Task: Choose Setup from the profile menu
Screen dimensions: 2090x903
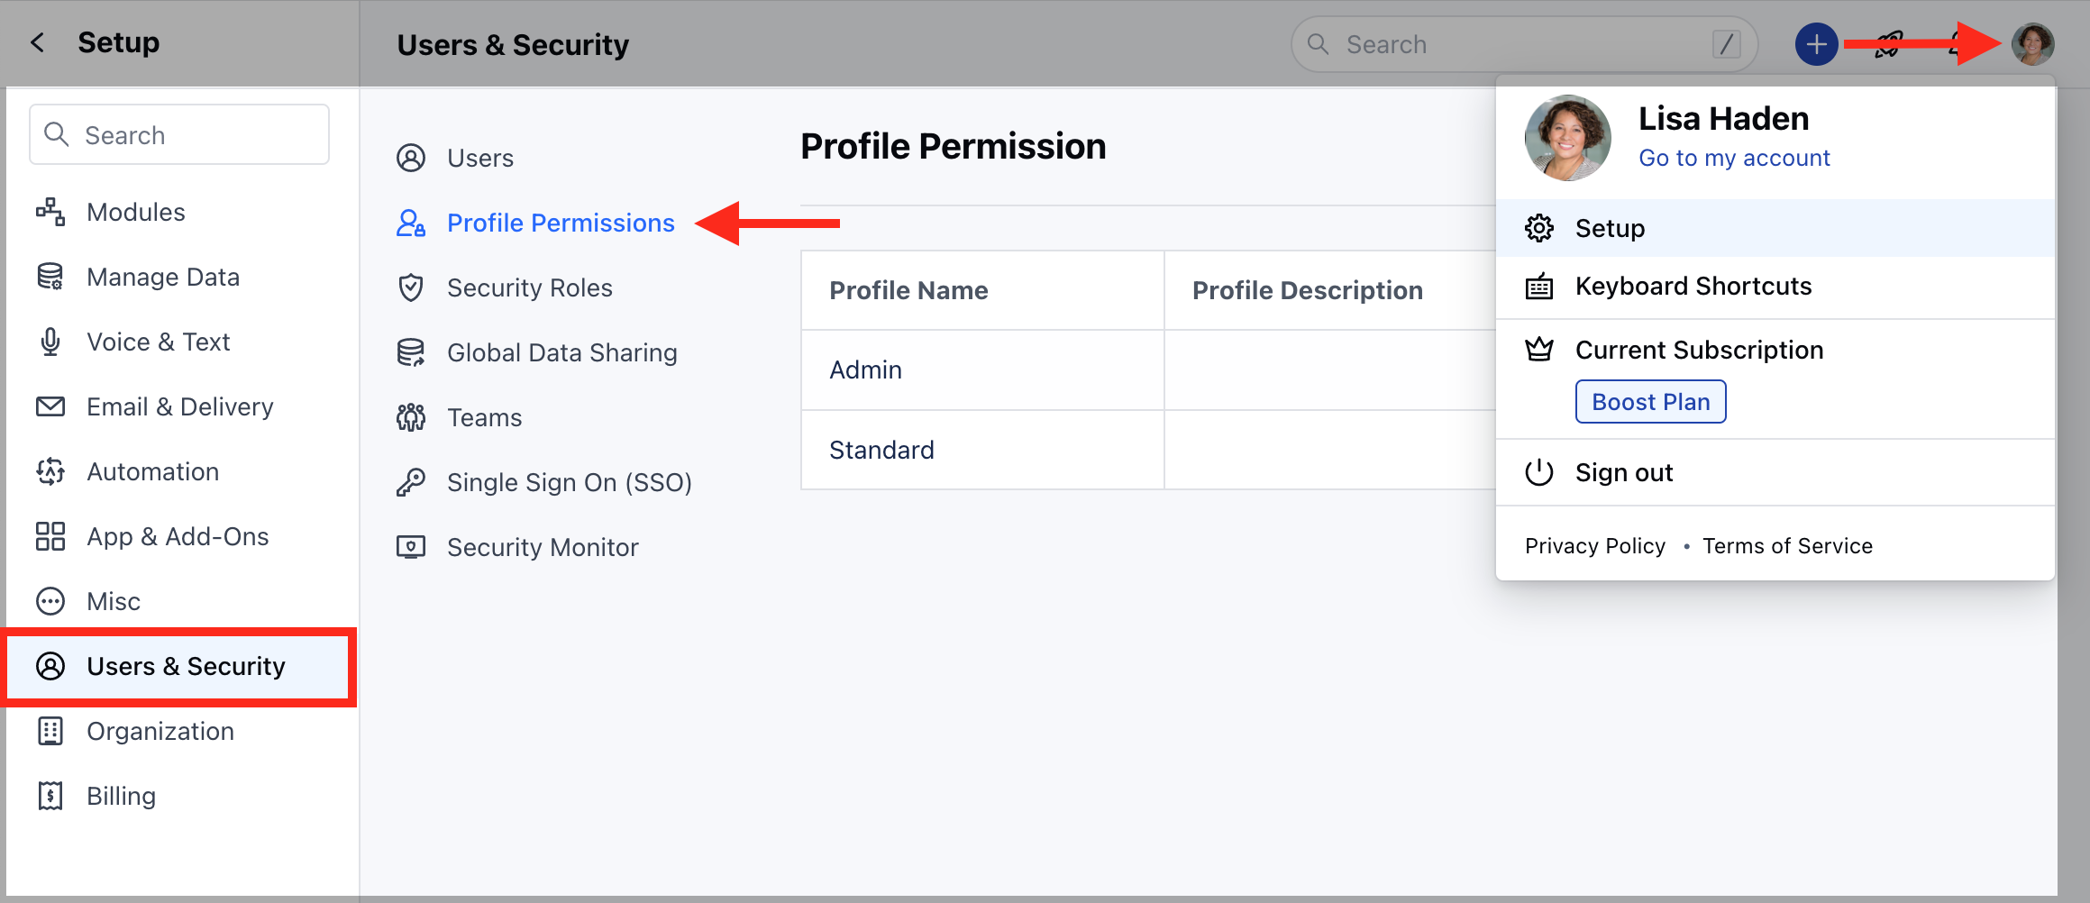Action: point(1610,228)
